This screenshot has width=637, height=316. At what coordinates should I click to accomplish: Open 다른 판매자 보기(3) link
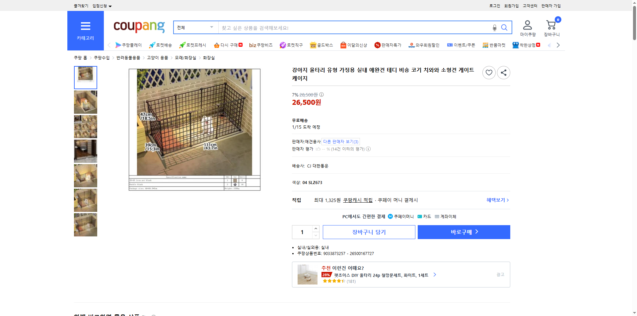click(340, 141)
